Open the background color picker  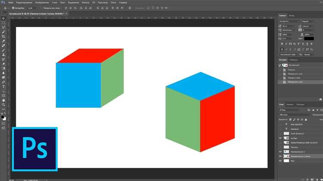click(5, 119)
